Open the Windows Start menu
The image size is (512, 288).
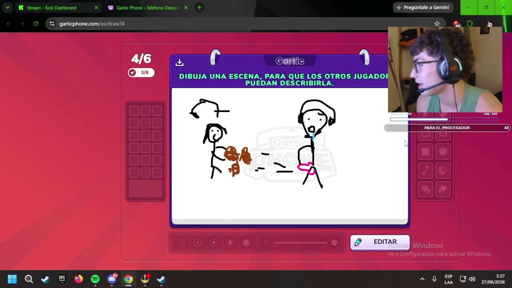tap(12, 279)
